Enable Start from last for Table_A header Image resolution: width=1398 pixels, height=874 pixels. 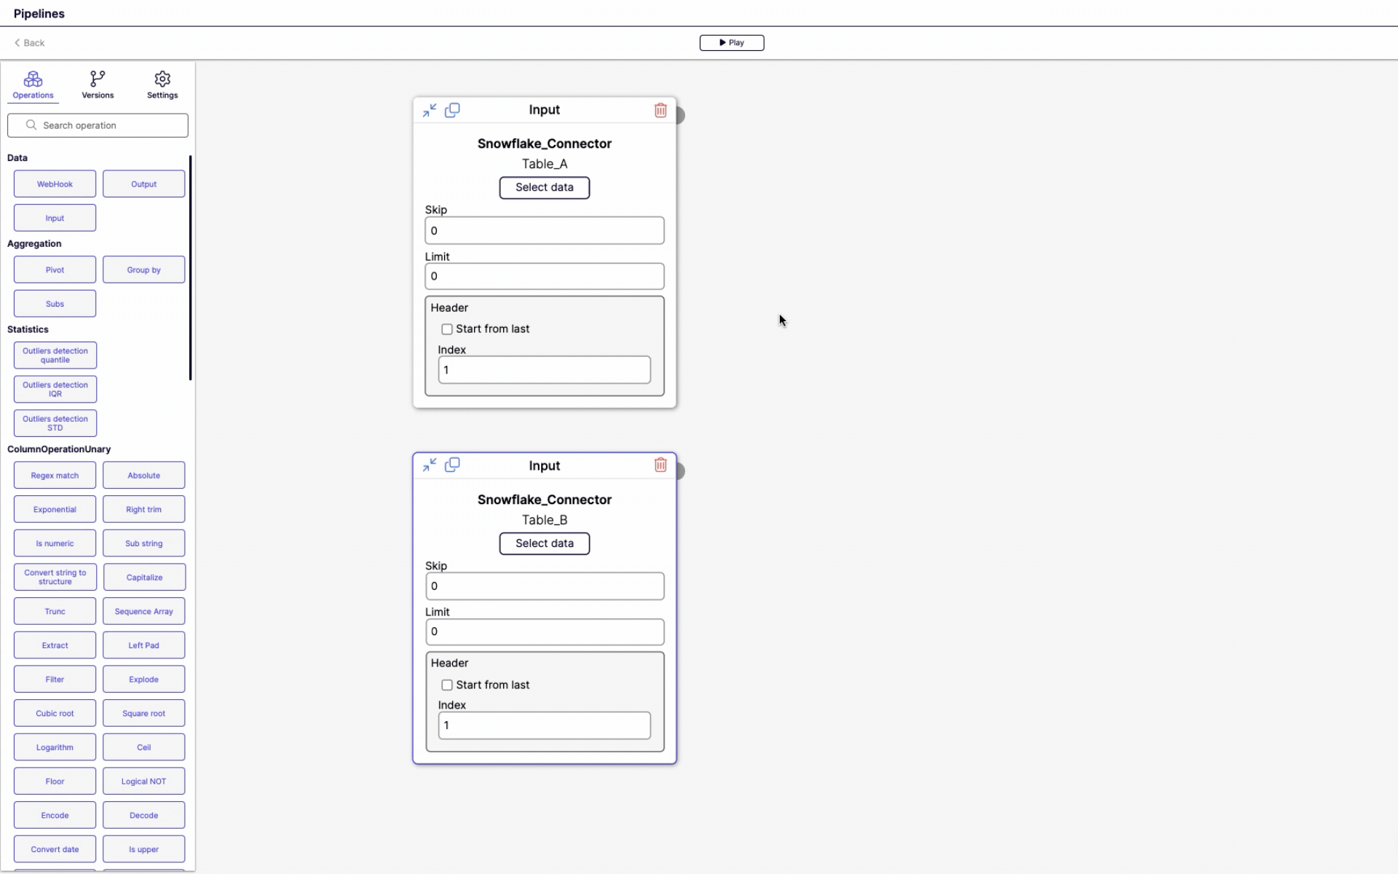tap(446, 329)
